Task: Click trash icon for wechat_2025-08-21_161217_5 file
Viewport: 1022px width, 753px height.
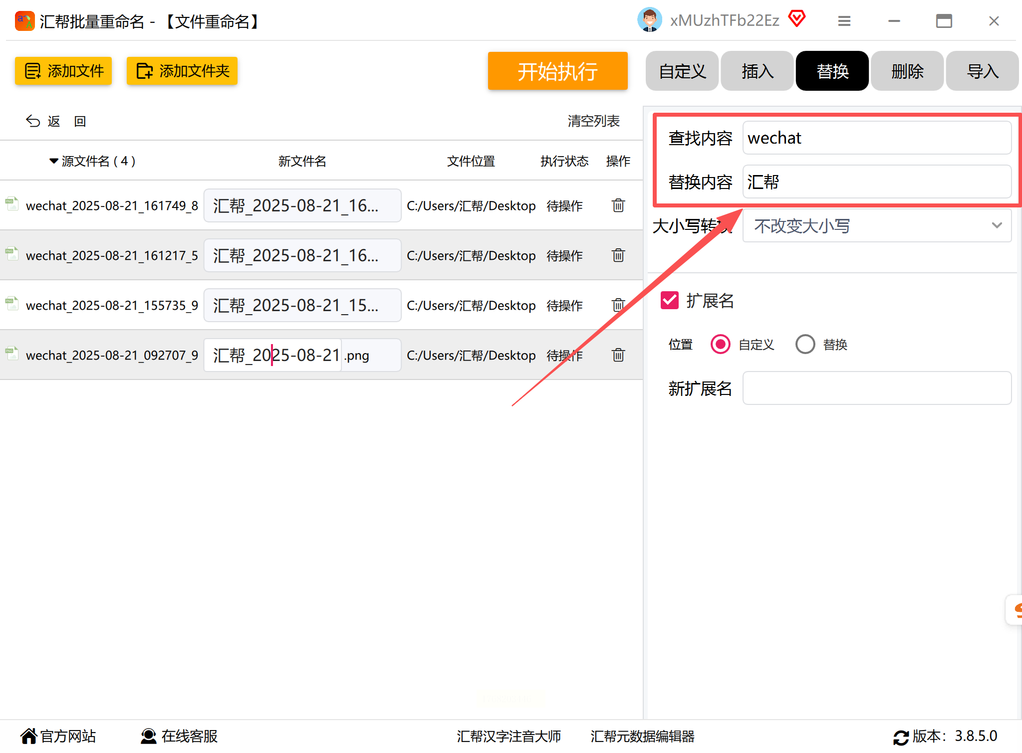Action: [x=618, y=255]
